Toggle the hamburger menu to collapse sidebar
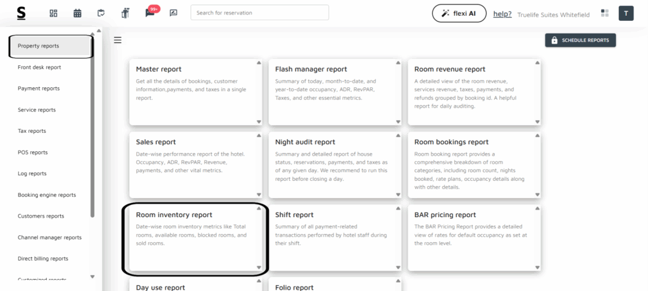This screenshot has width=648, height=291. (x=117, y=40)
